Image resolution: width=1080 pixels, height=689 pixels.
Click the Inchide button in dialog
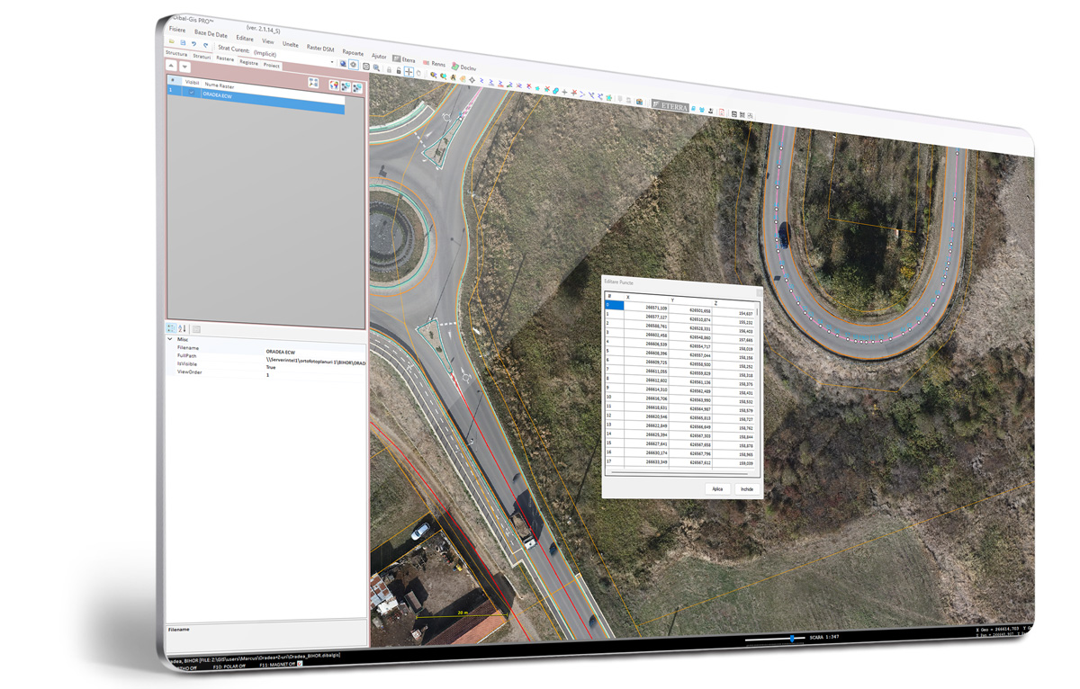coord(746,489)
